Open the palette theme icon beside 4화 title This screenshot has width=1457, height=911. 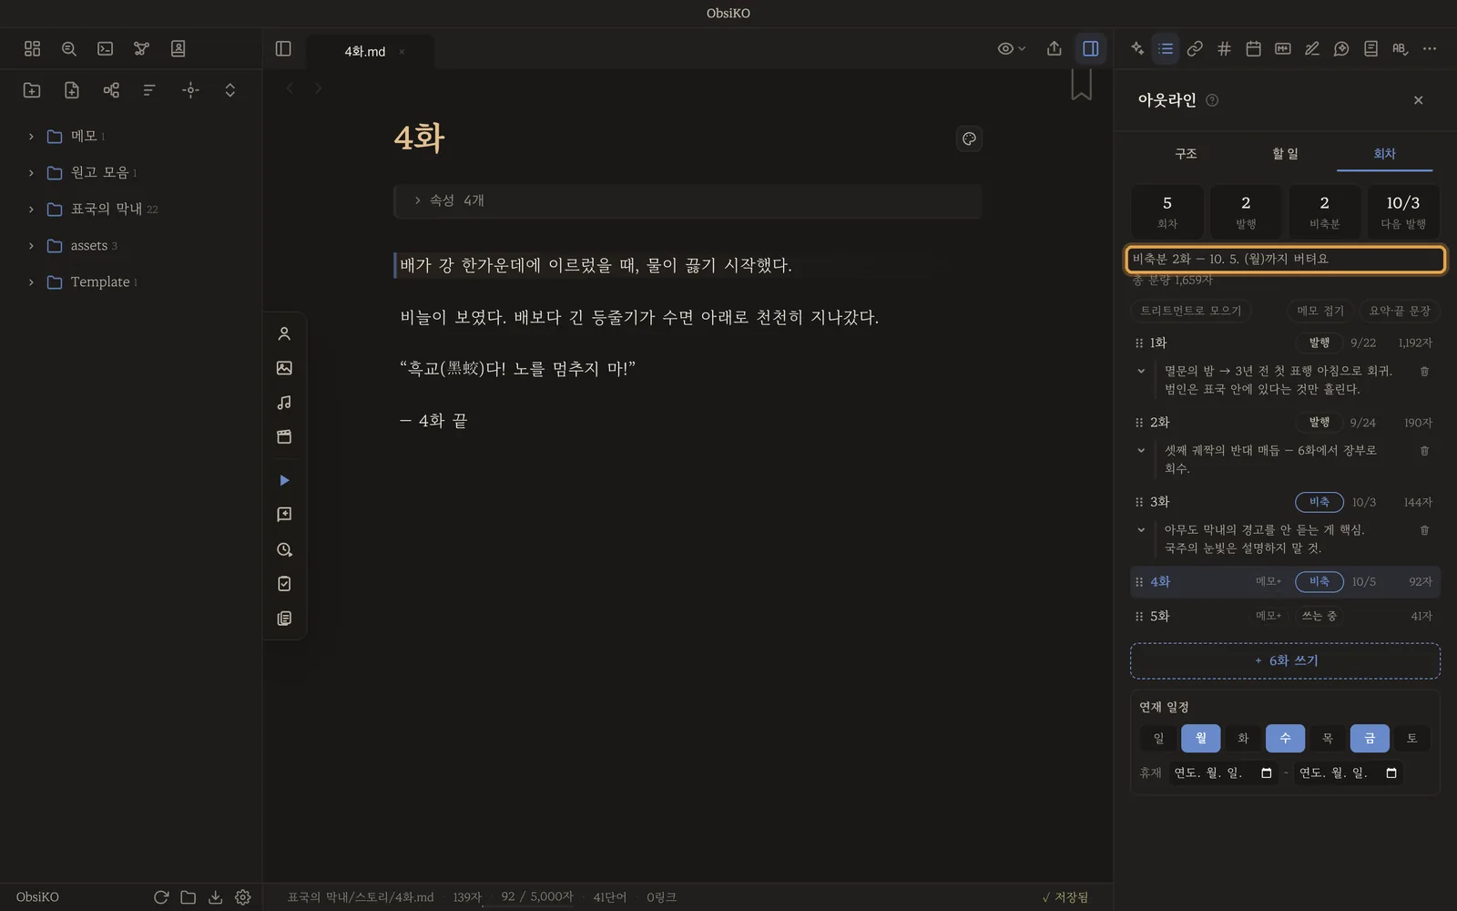pyautogui.click(x=969, y=138)
